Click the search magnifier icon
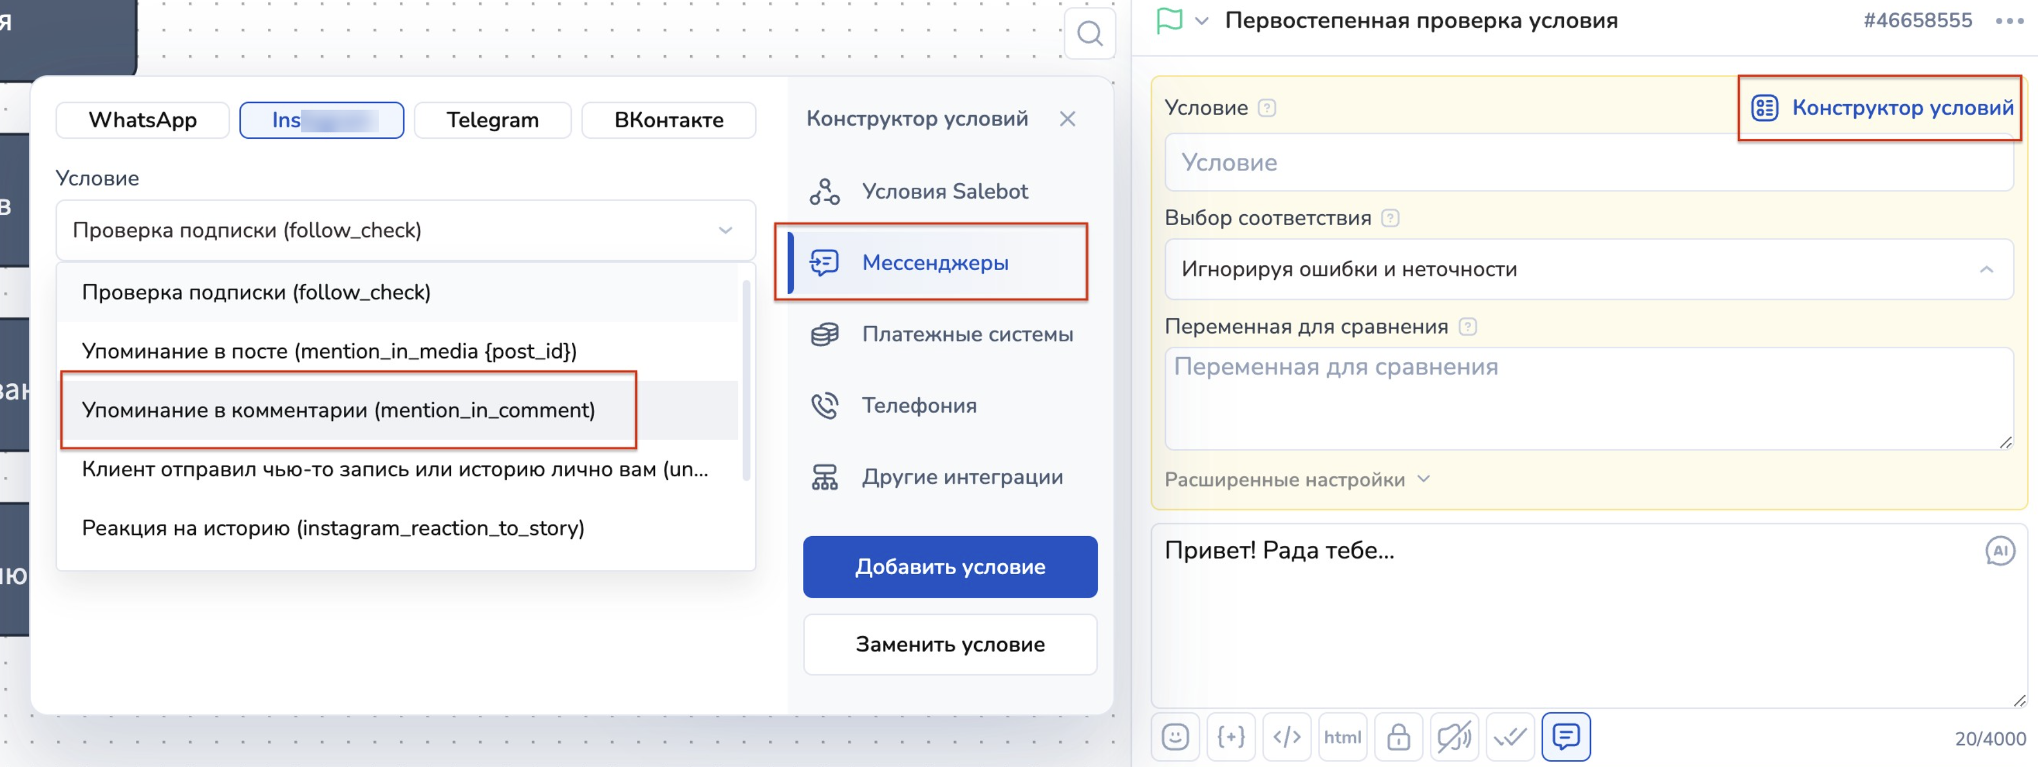Image resolution: width=2038 pixels, height=767 pixels. click(1089, 34)
